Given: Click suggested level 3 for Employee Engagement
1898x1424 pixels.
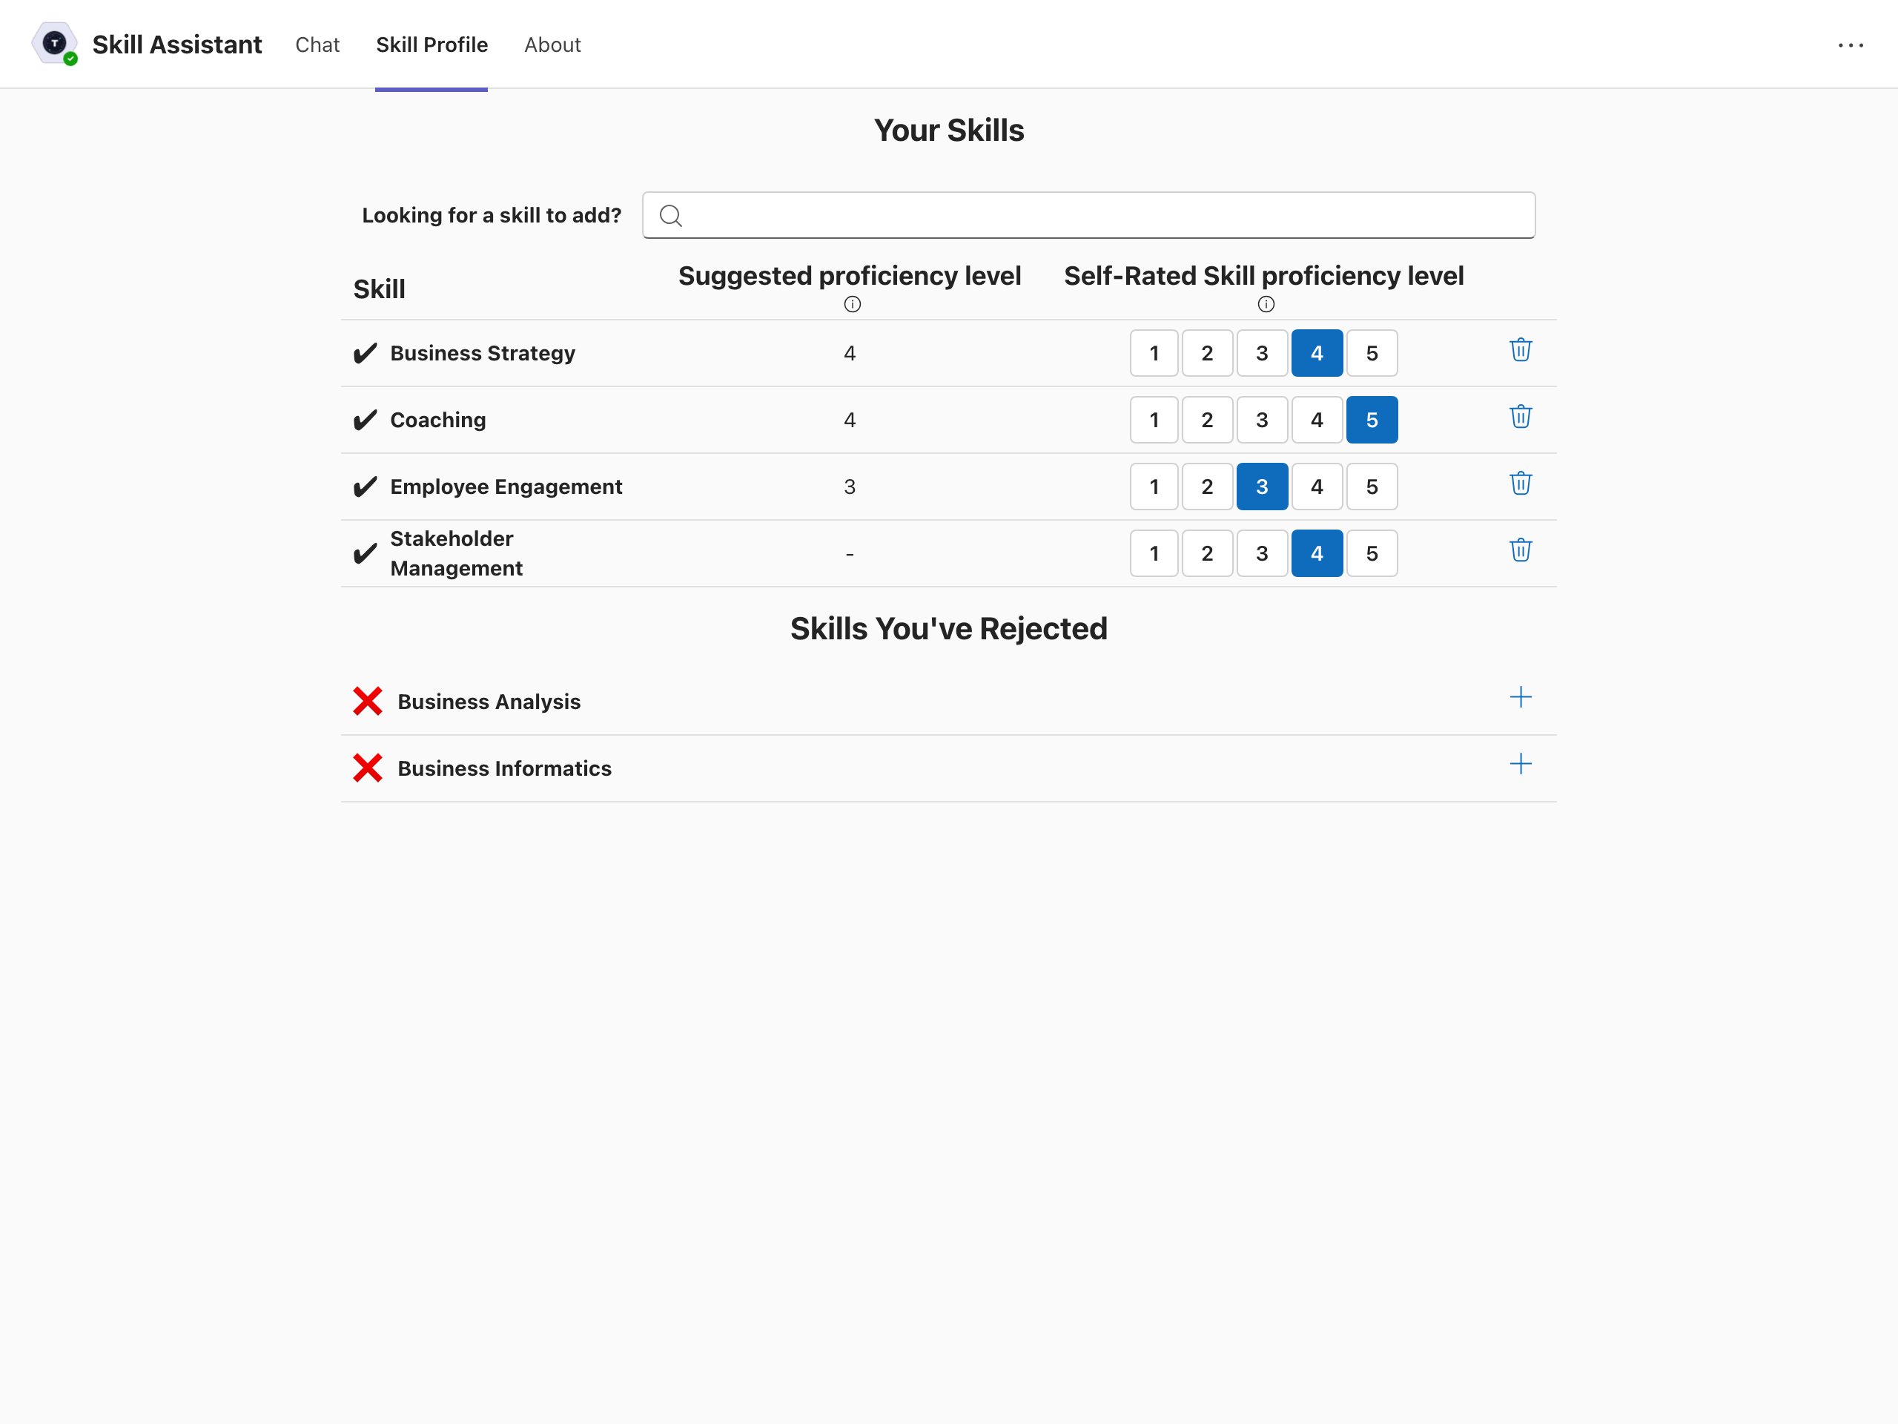Looking at the screenshot, I should 850,487.
